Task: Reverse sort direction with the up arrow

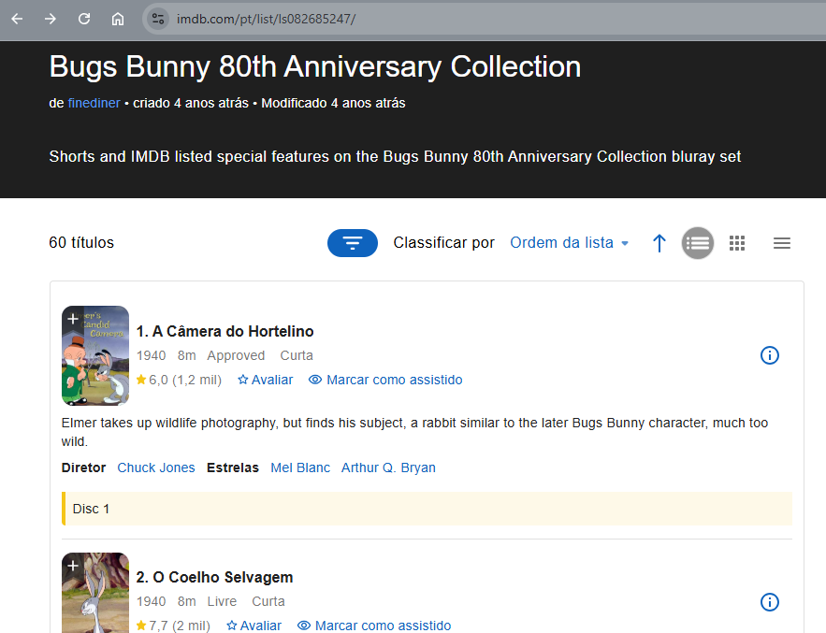Action: point(659,243)
